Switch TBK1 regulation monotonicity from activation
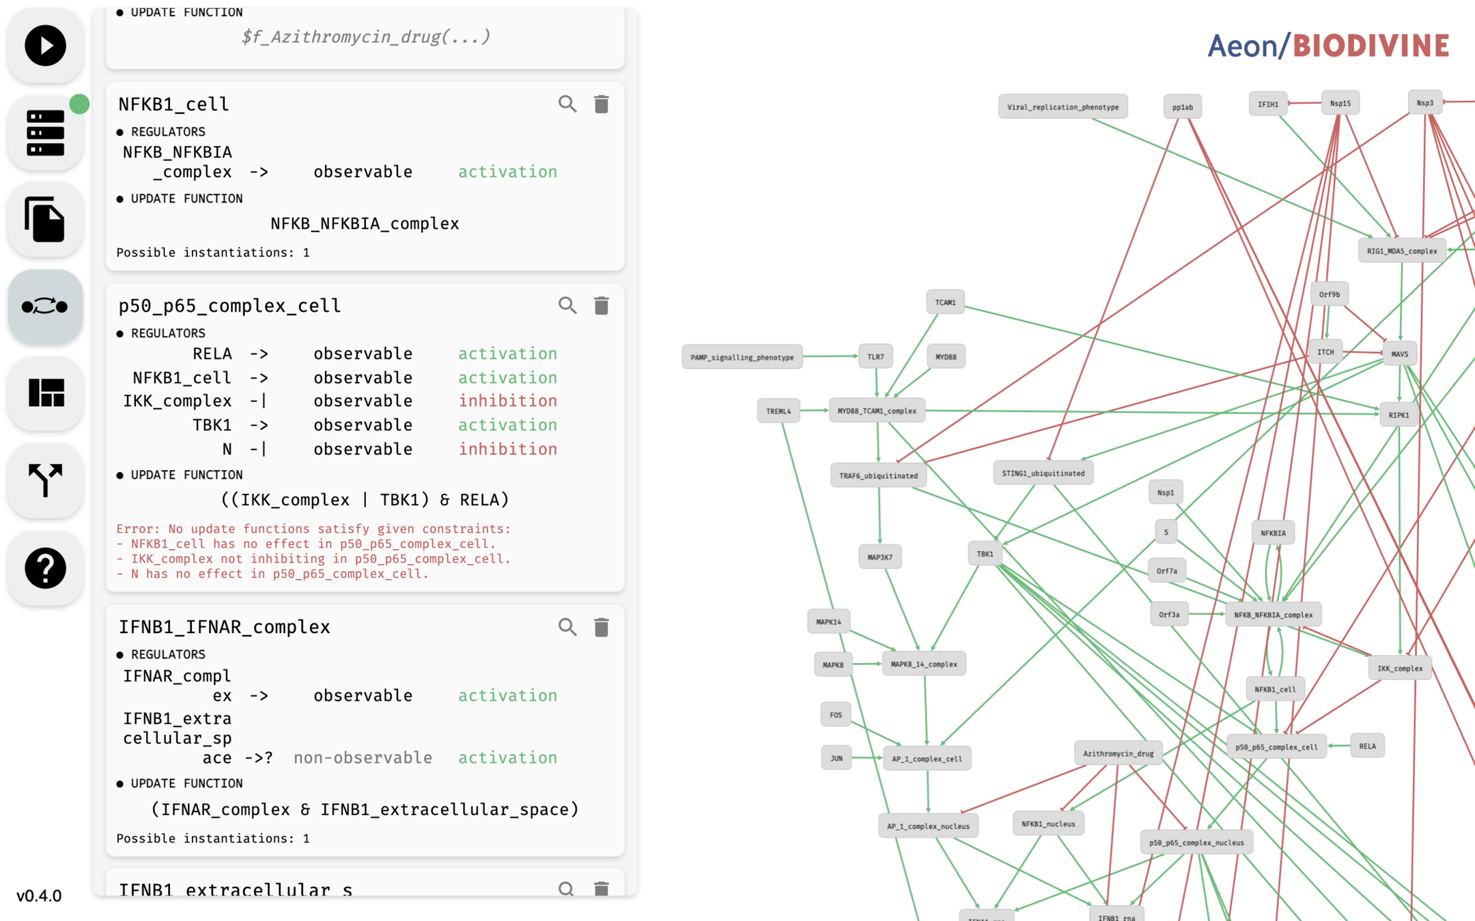The width and height of the screenshot is (1475, 921). coord(507,425)
